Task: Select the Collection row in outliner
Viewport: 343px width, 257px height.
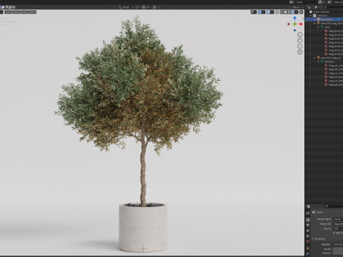Action: click(x=324, y=16)
